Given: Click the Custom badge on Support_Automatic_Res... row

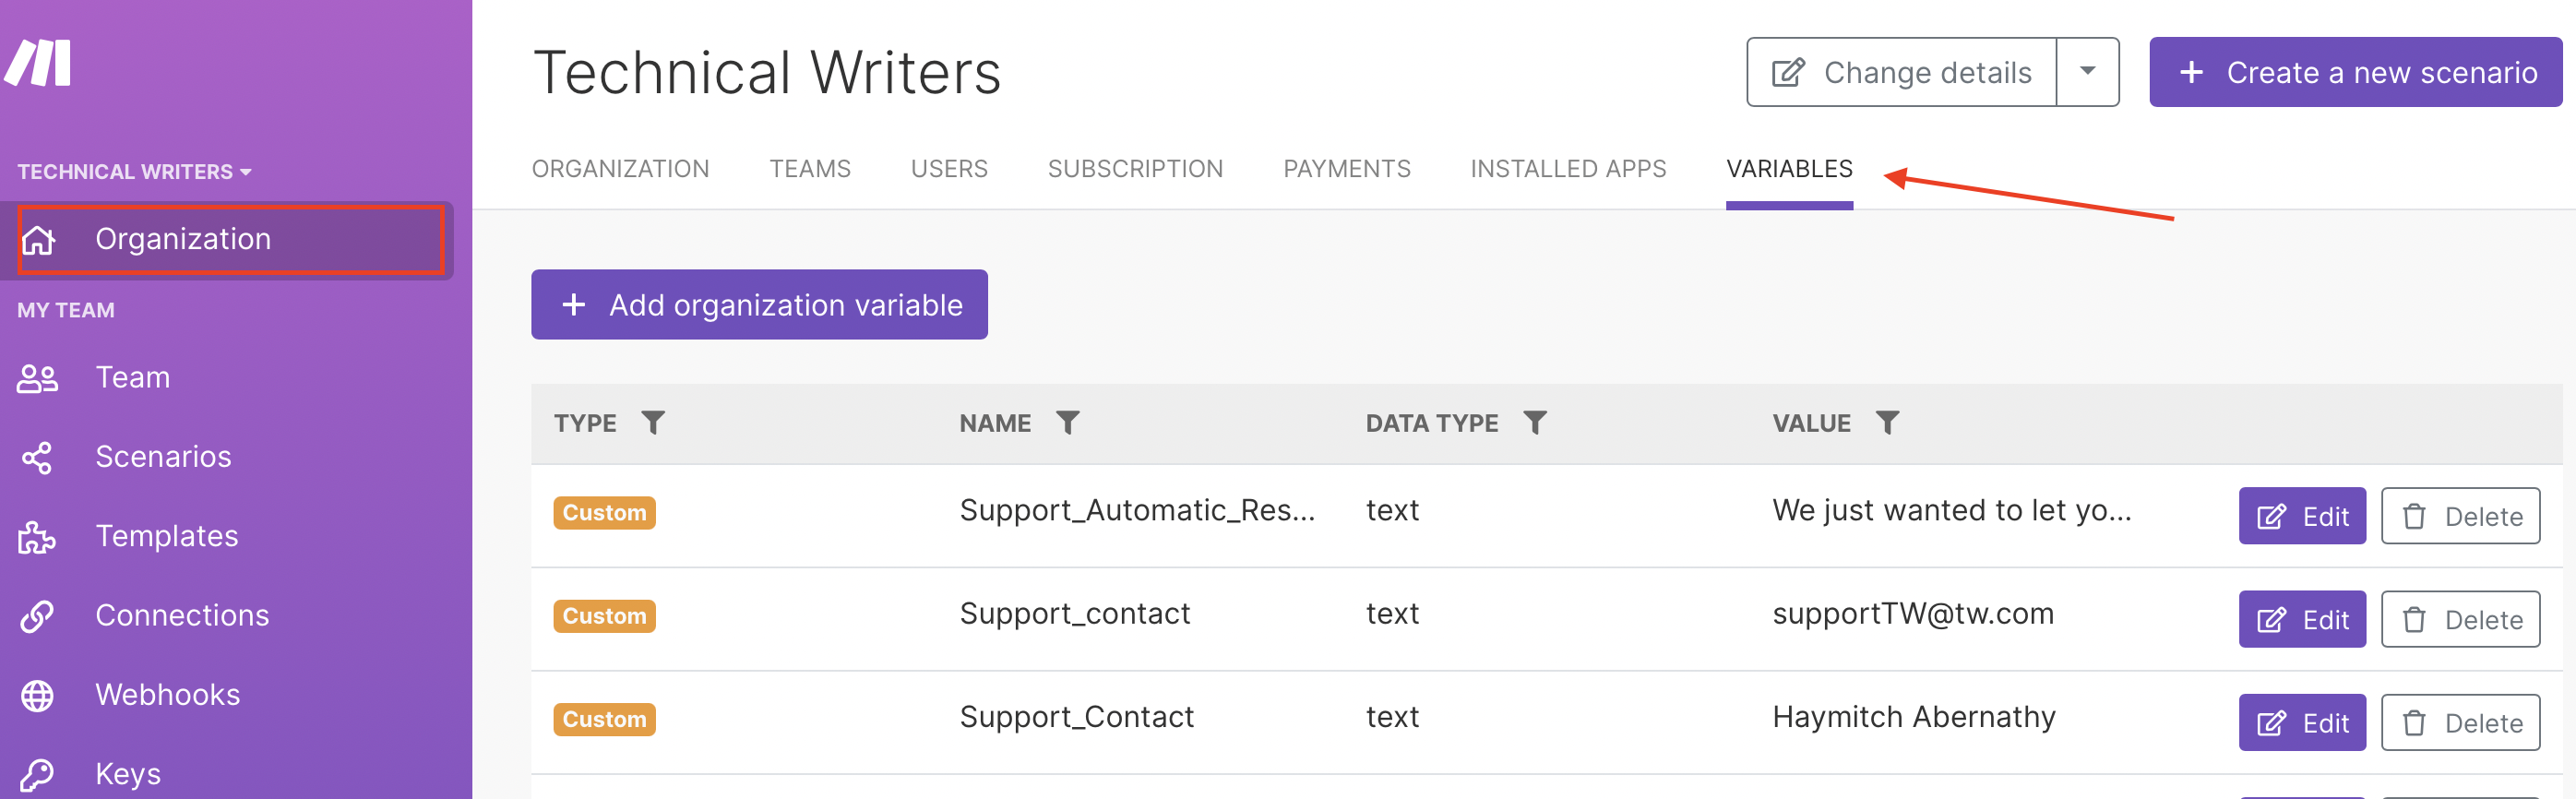Looking at the screenshot, I should click(604, 513).
